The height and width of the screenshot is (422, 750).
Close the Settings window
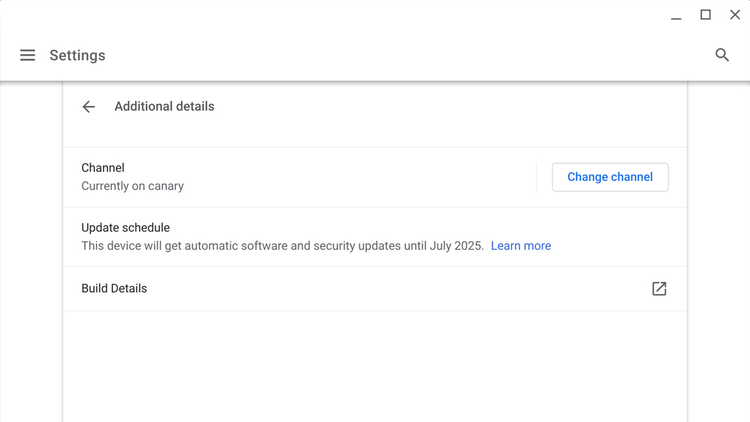pyautogui.click(x=735, y=15)
